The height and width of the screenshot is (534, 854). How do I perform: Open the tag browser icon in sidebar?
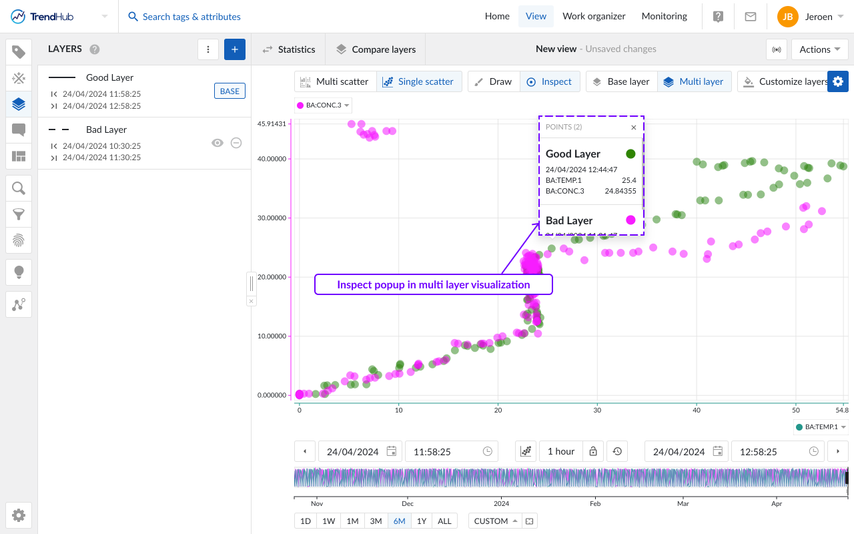(19, 53)
